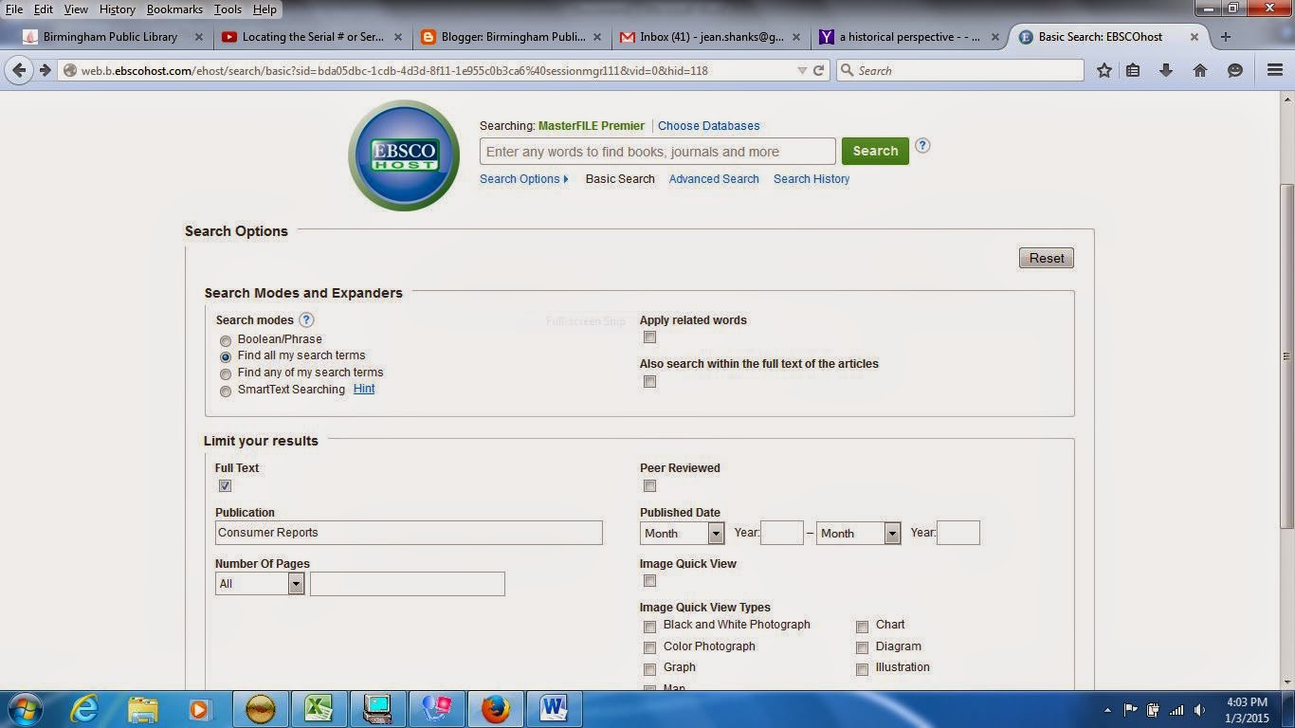Enable the Image Quick View checkbox
Viewport: 1295px width, 728px height.
coord(649,581)
